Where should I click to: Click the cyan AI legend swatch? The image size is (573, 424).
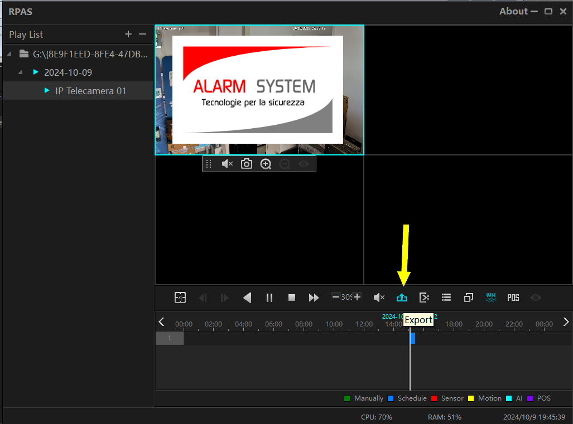509,398
